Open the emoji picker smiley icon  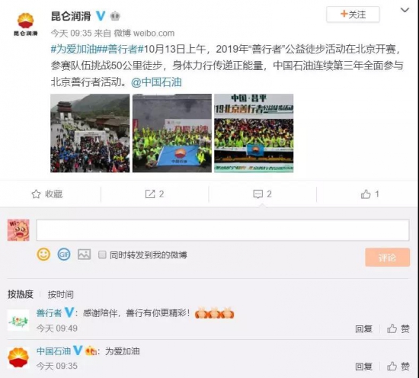tap(43, 255)
